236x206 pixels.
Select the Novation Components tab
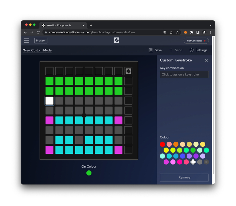(63, 25)
